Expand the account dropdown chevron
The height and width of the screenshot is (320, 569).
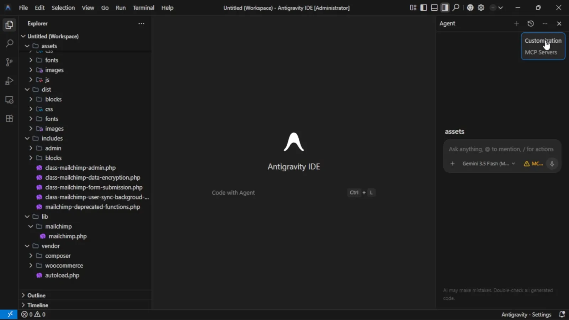point(501,7)
